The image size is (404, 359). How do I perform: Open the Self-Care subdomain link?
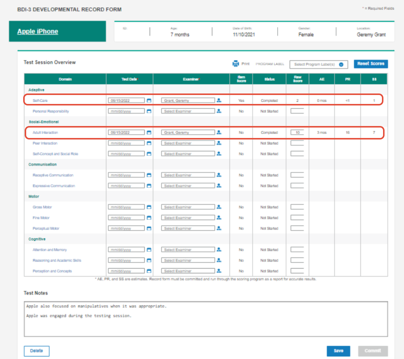pos(40,101)
